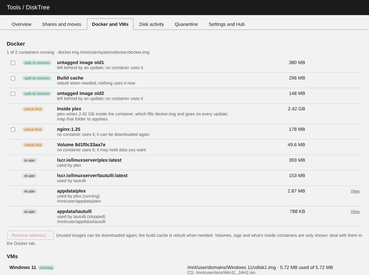Select the untagged image old2 title
Screen dimensions: 369x275
(x=81, y=93)
